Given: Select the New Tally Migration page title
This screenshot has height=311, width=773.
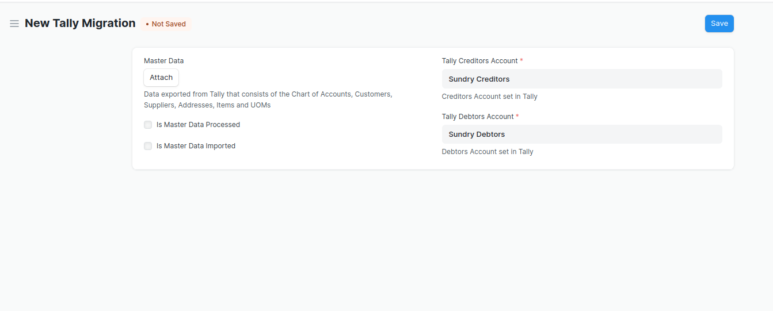Looking at the screenshot, I should (x=80, y=24).
